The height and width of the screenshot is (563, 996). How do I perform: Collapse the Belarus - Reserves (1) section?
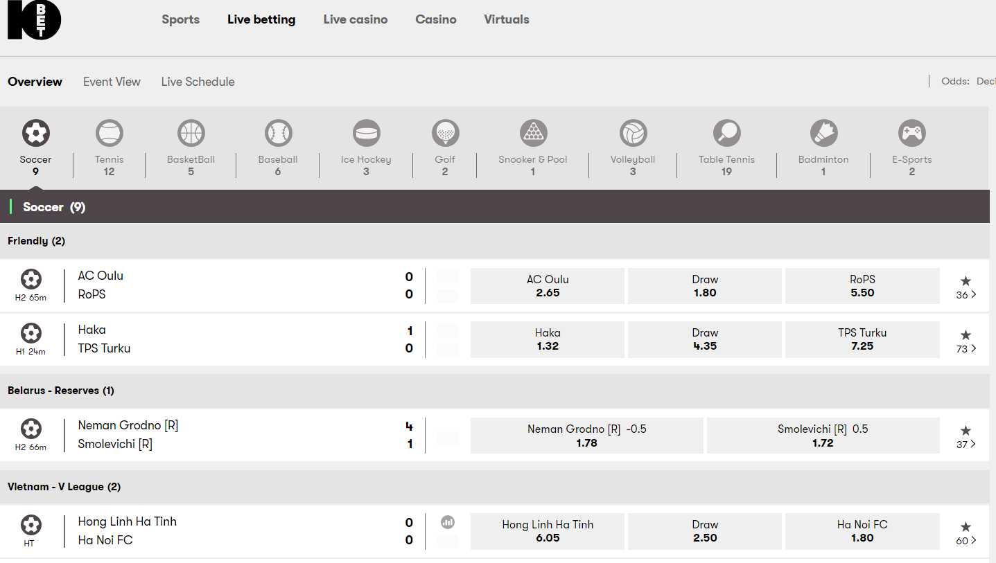495,391
